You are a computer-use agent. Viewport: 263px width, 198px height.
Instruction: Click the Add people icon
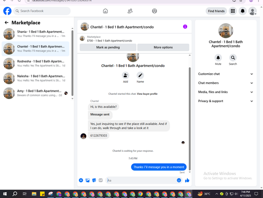point(126,75)
